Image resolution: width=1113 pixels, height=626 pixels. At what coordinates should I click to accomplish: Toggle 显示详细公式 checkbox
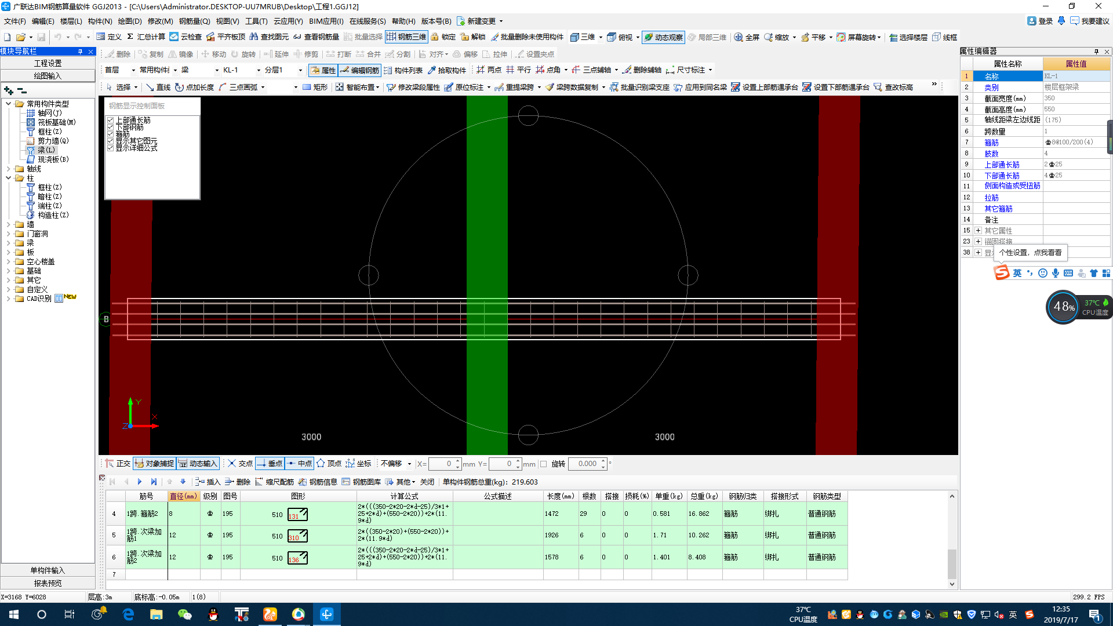tap(111, 148)
